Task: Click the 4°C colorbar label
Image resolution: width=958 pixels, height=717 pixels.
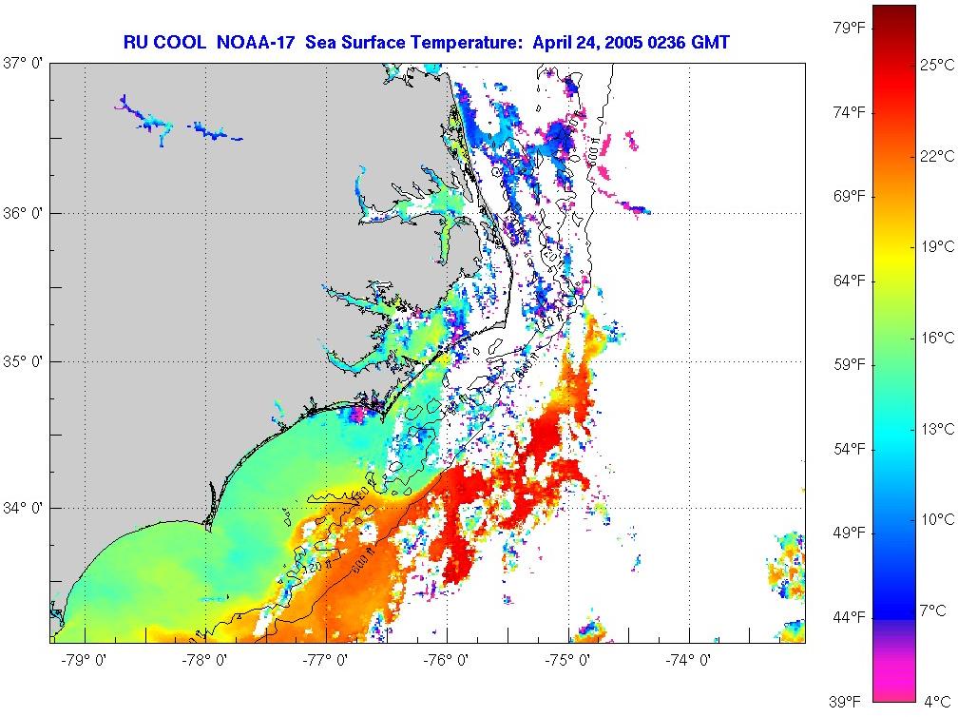Action: click(x=937, y=701)
